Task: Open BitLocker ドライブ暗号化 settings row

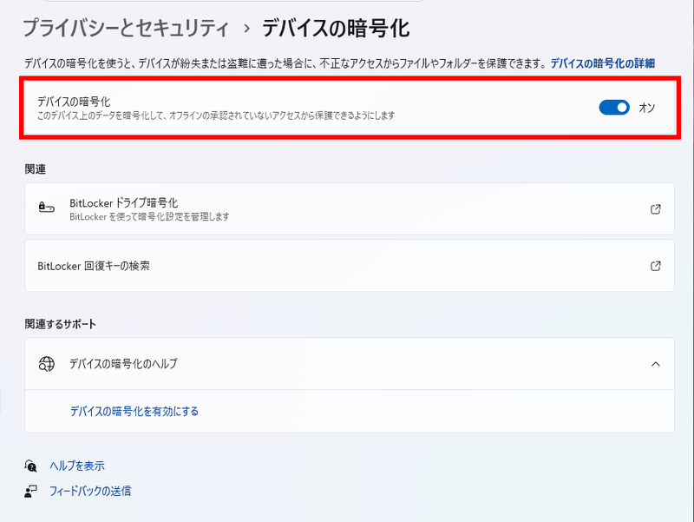Action: [x=350, y=209]
